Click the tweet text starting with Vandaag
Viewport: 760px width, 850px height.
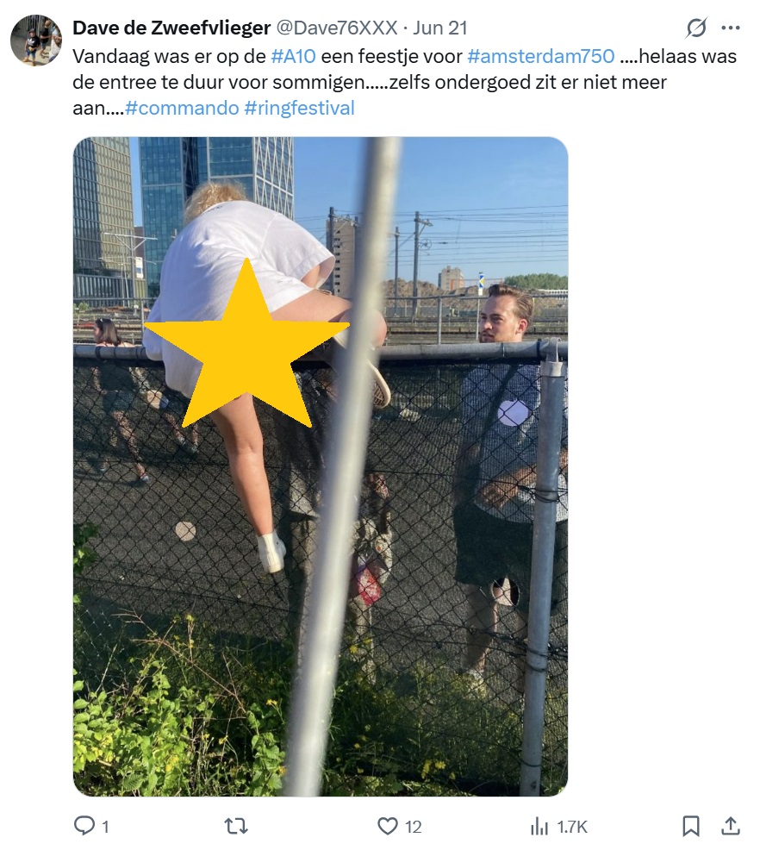pos(405,82)
